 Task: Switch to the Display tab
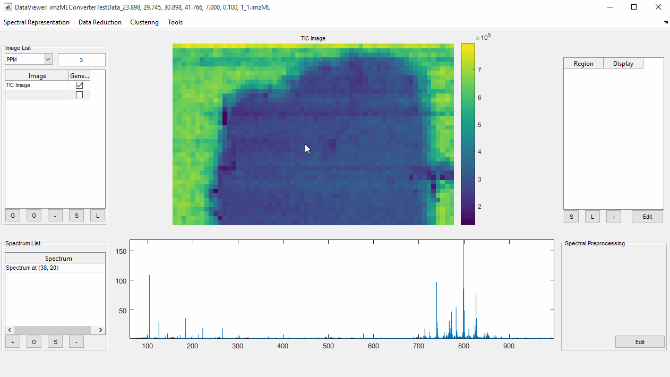pyautogui.click(x=623, y=63)
